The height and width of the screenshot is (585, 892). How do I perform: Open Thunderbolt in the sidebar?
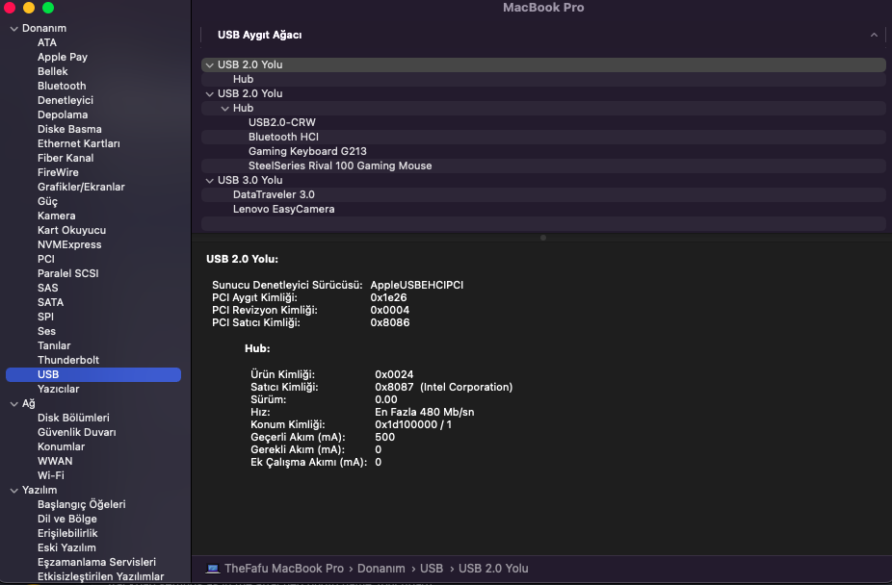(x=68, y=360)
